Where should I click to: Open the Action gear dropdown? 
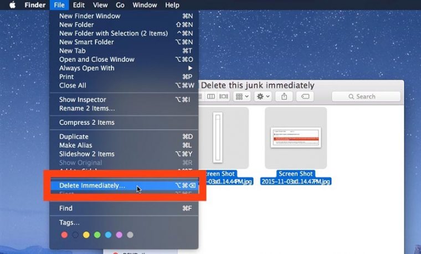tap(263, 96)
